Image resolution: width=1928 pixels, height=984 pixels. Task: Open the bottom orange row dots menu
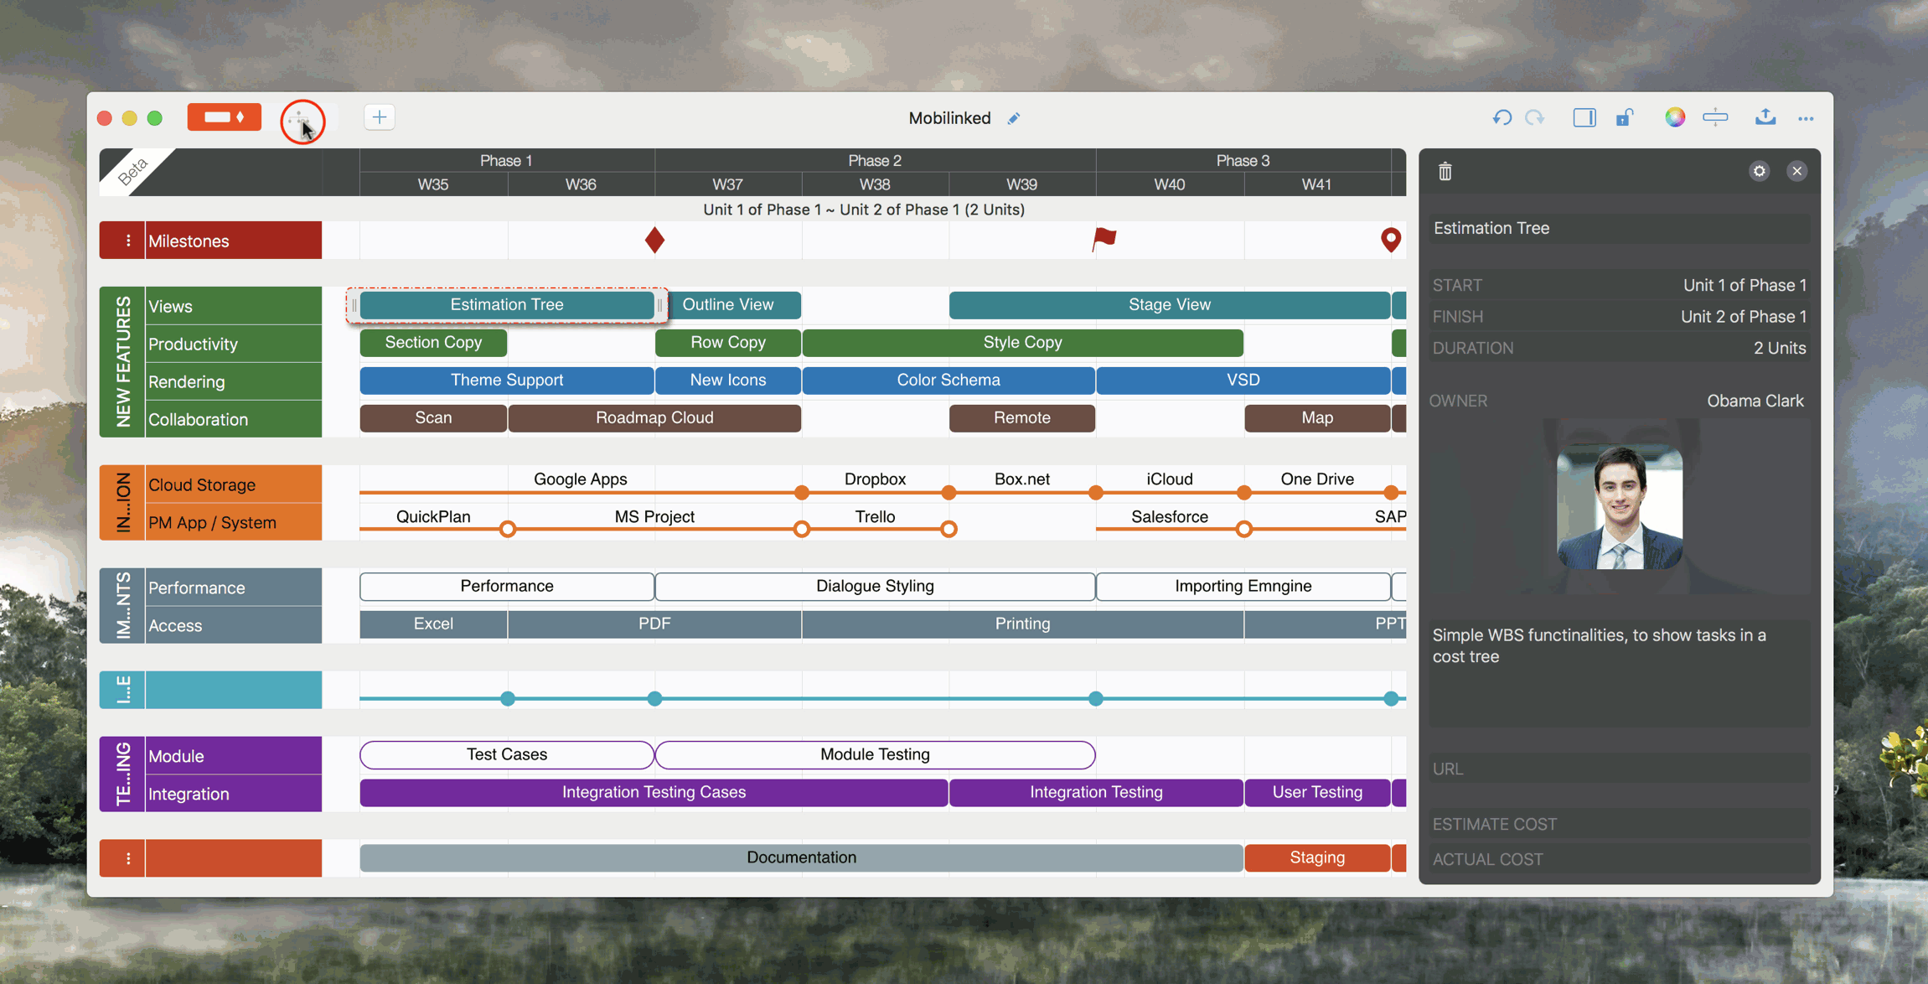coord(127,858)
